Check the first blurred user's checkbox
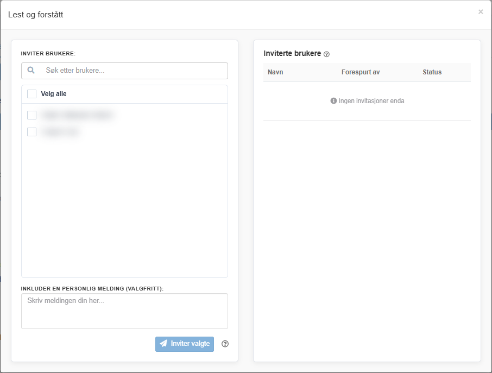Screen dimensions: 492x373 tap(31, 115)
